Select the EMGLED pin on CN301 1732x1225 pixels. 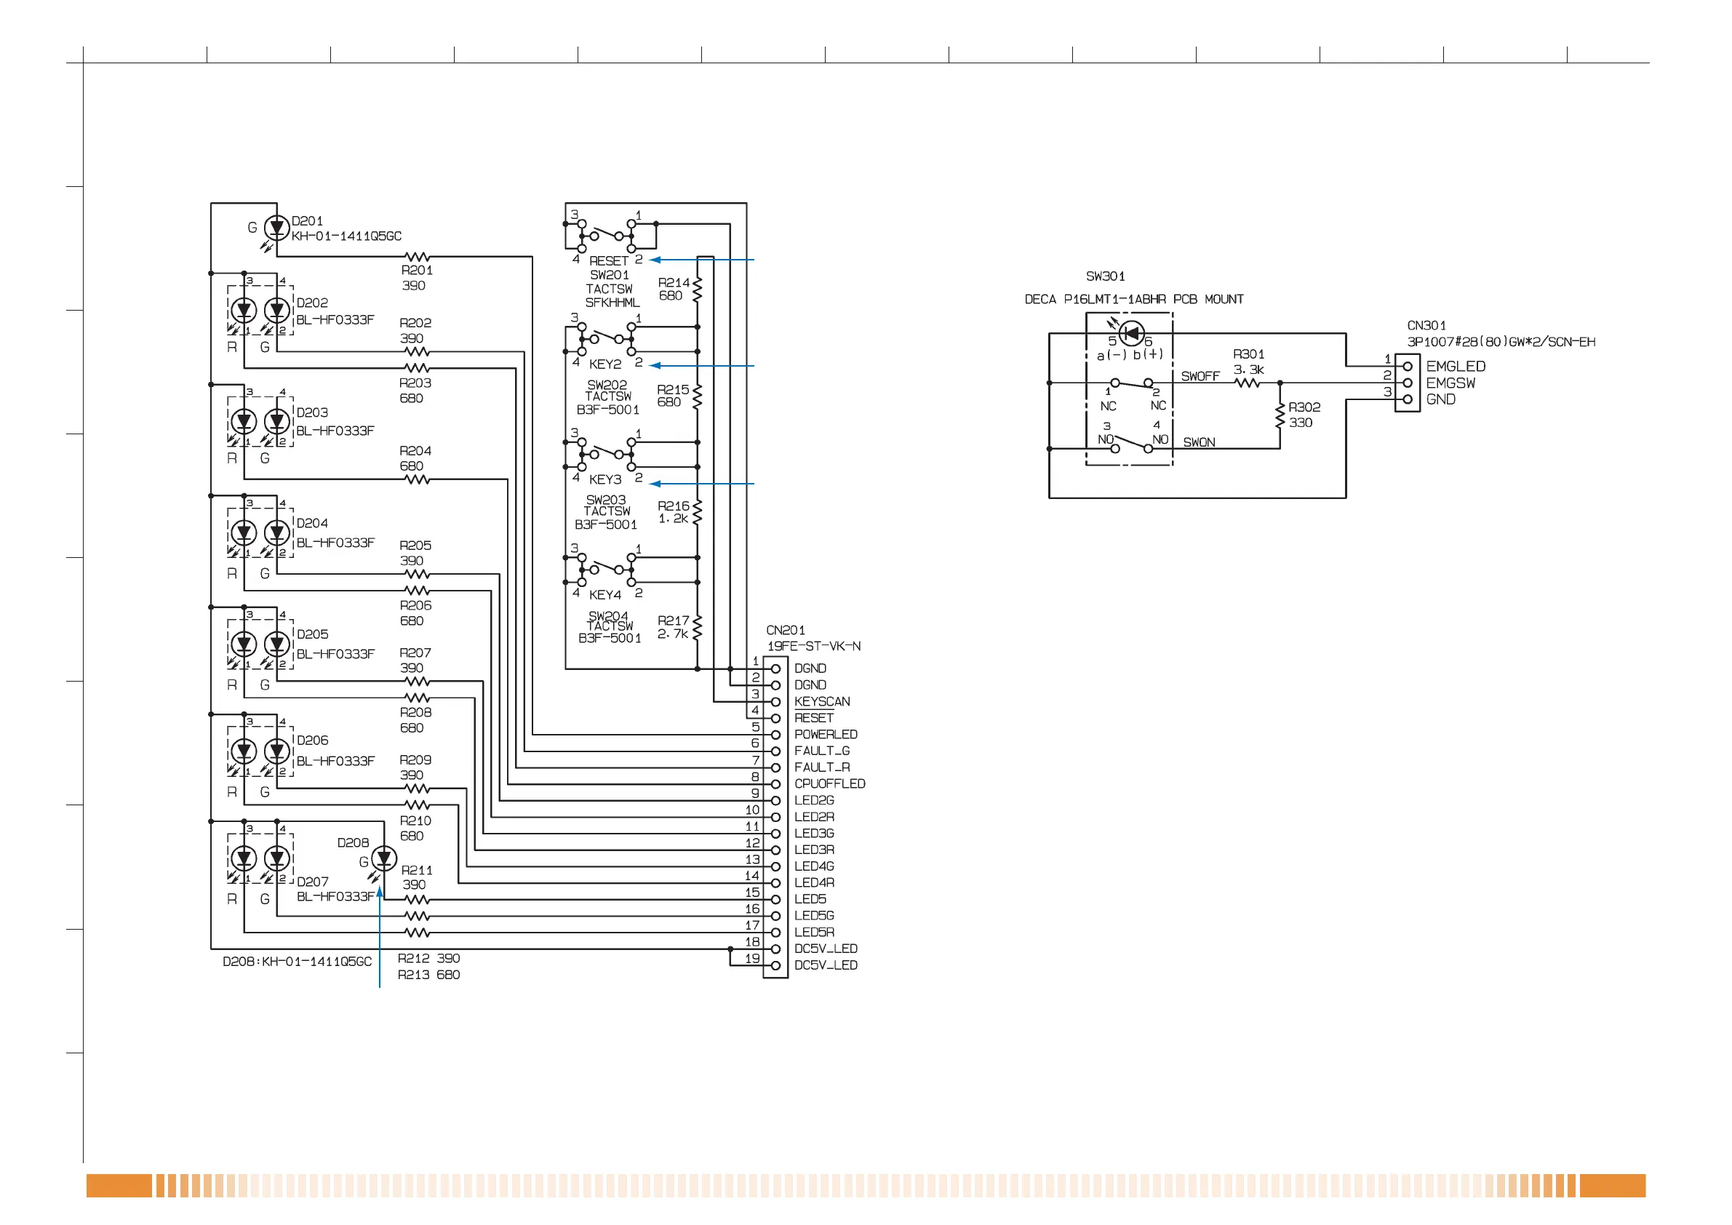1408,367
